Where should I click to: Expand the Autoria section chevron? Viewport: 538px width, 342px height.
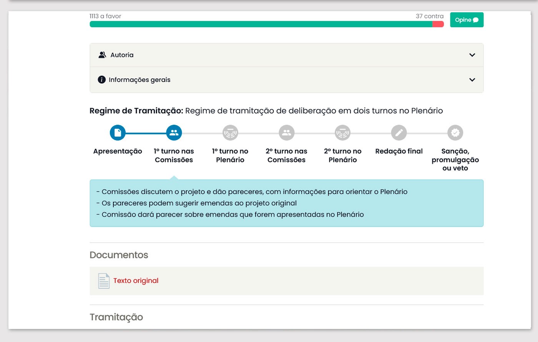[472, 55]
